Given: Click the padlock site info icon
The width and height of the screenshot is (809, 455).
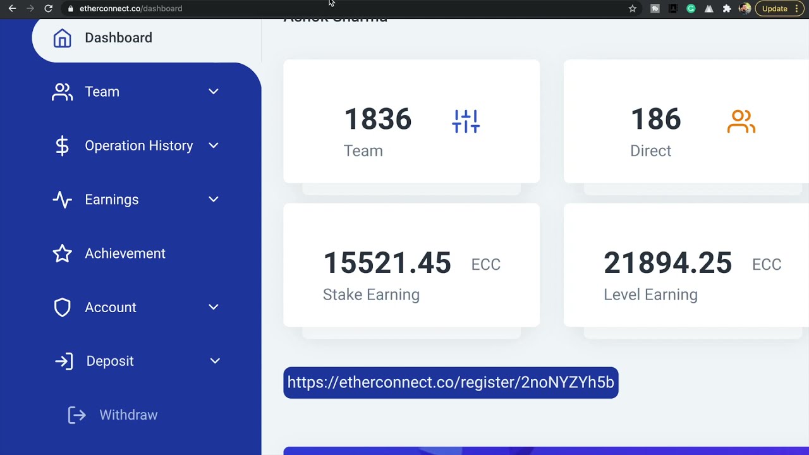Looking at the screenshot, I should 71,8.
